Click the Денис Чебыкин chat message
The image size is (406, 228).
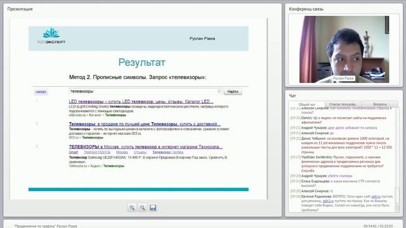tap(341, 145)
